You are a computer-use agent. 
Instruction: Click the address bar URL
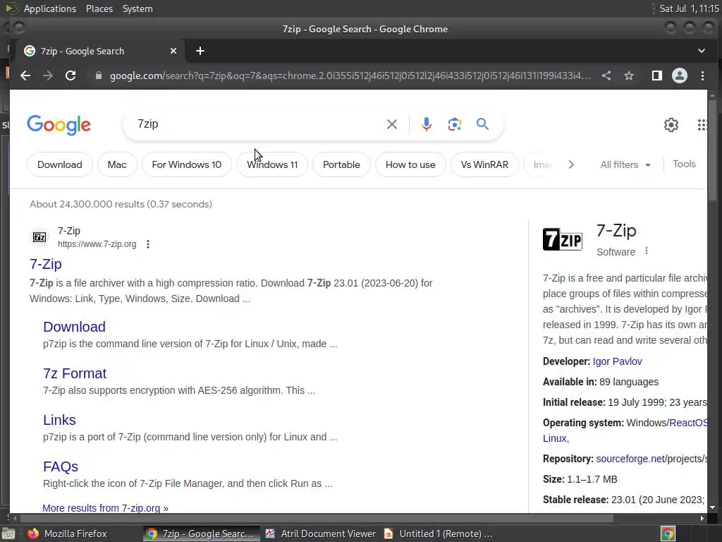350,76
